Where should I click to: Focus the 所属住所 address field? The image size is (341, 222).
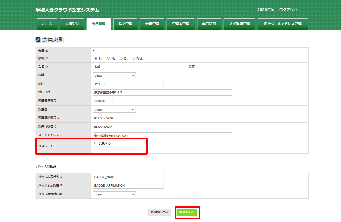[x=162, y=92]
